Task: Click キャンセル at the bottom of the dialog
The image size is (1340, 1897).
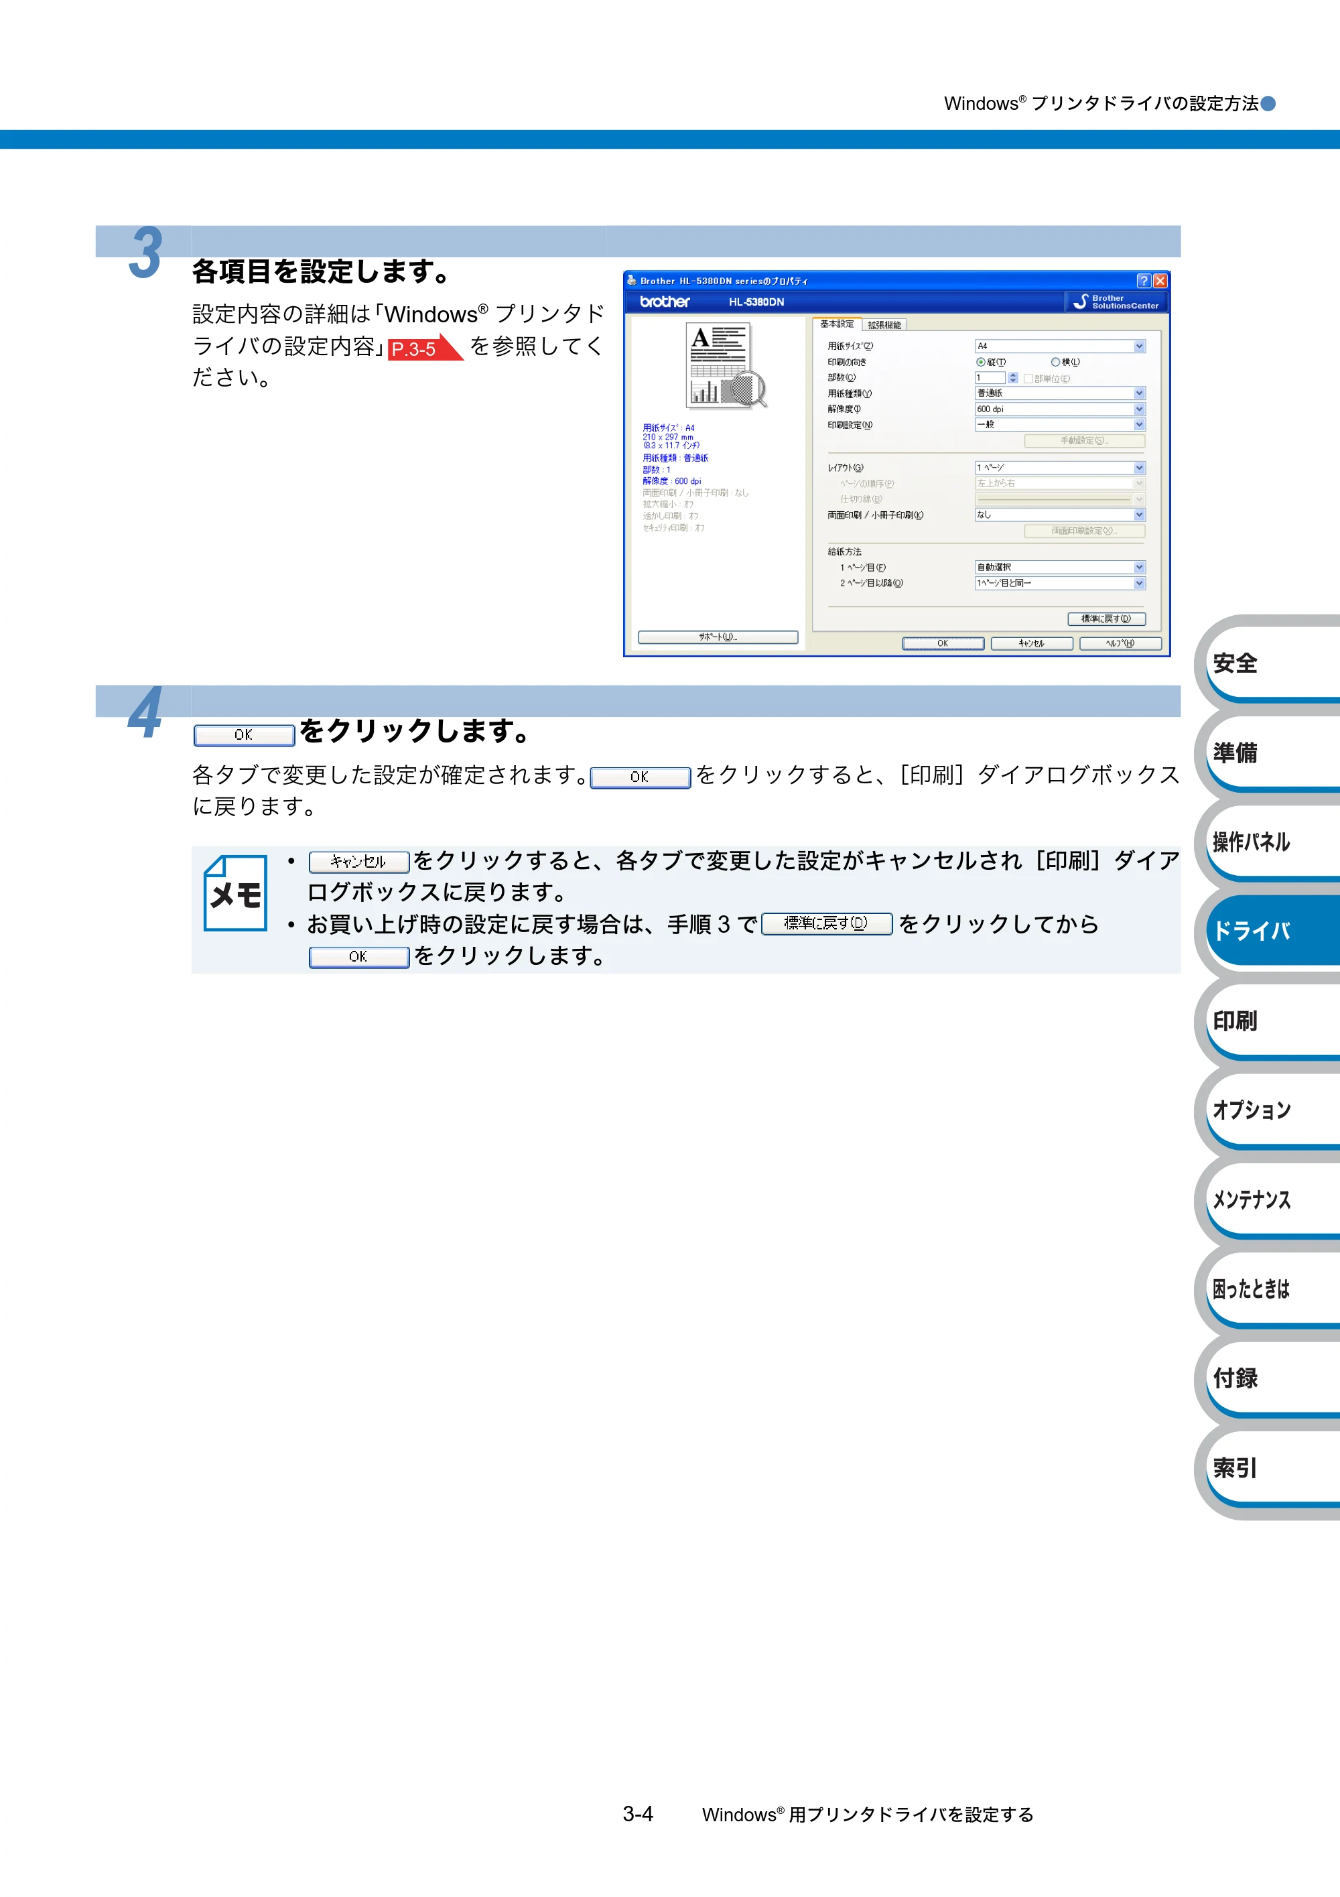Action: pyautogui.click(x=1032, y=644)
